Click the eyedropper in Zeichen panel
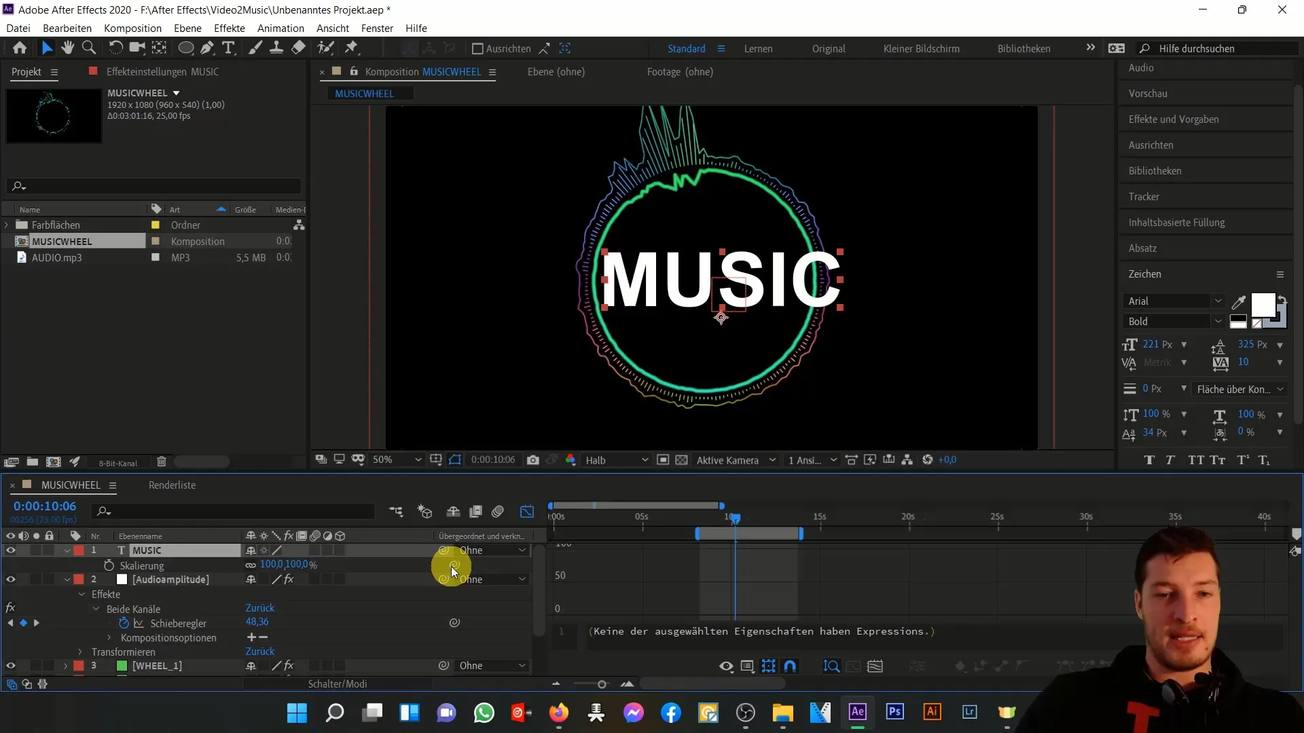 pyautogui.click(x=1239, y=302)
